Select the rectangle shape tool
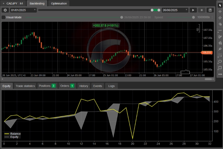 click(x=220, y=67)
